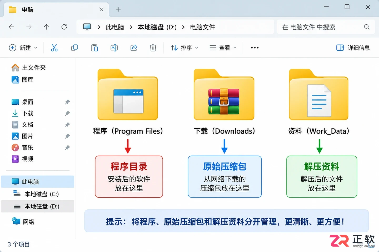Go up one folder level

coord(47,27)
